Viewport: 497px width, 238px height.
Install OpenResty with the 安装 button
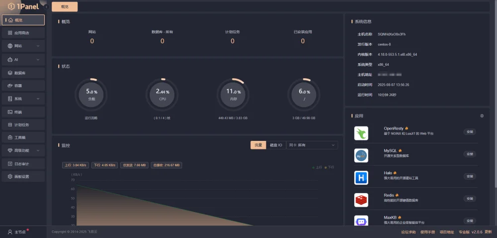tap(469, 132)
